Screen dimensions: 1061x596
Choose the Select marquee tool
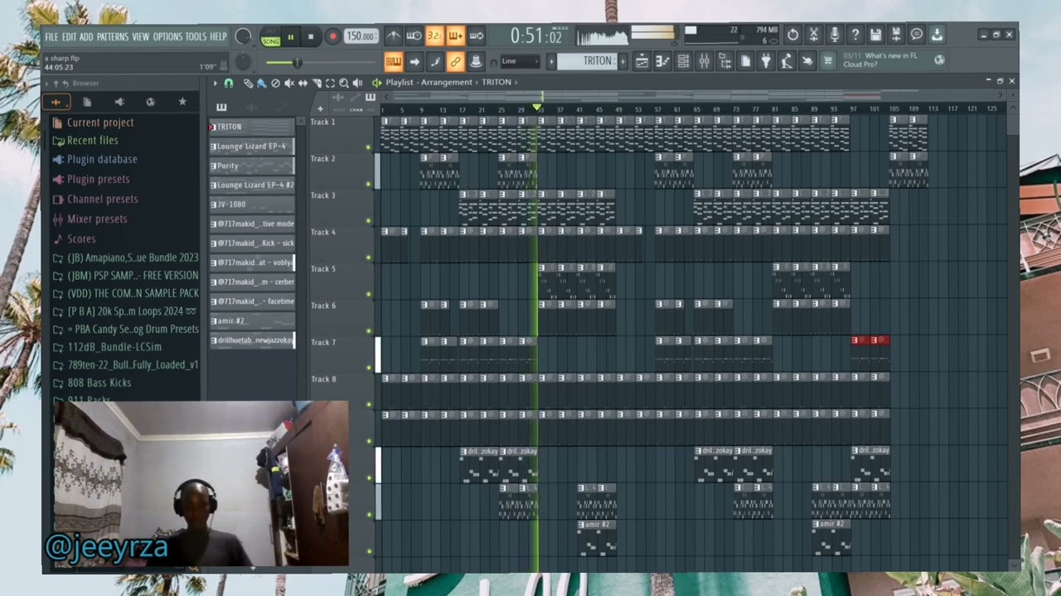coord(330,83)
